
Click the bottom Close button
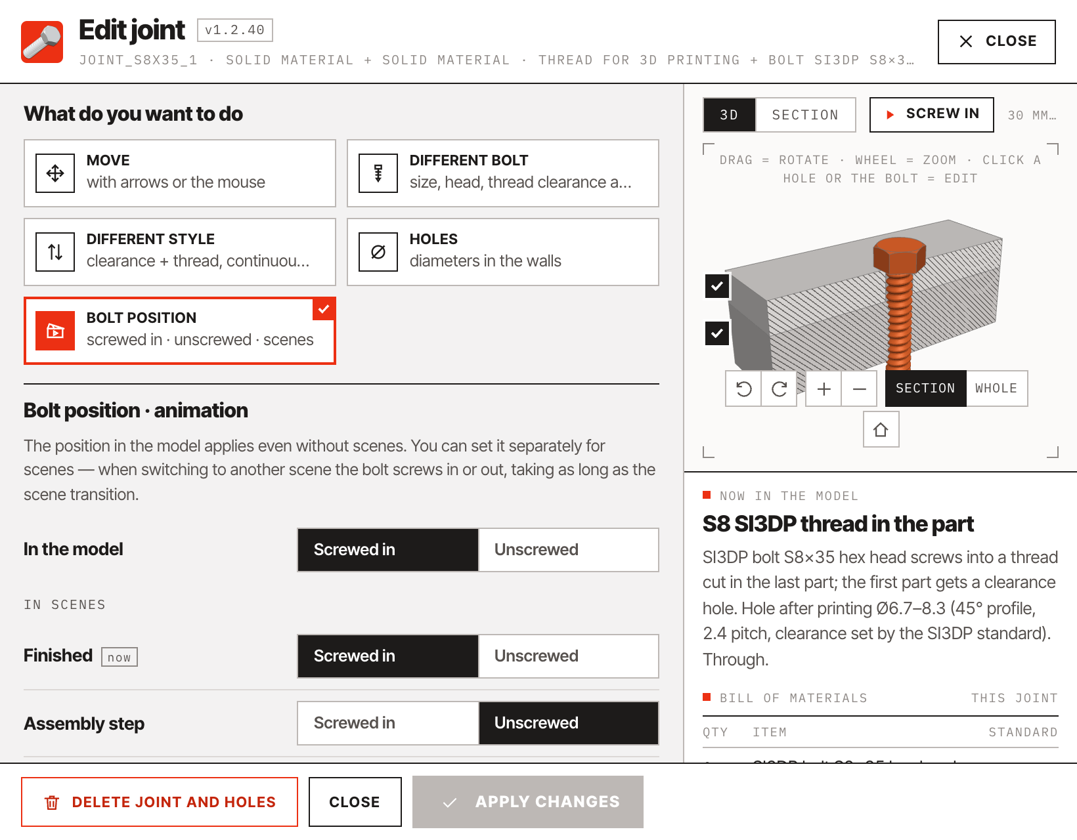pos(355,802)
